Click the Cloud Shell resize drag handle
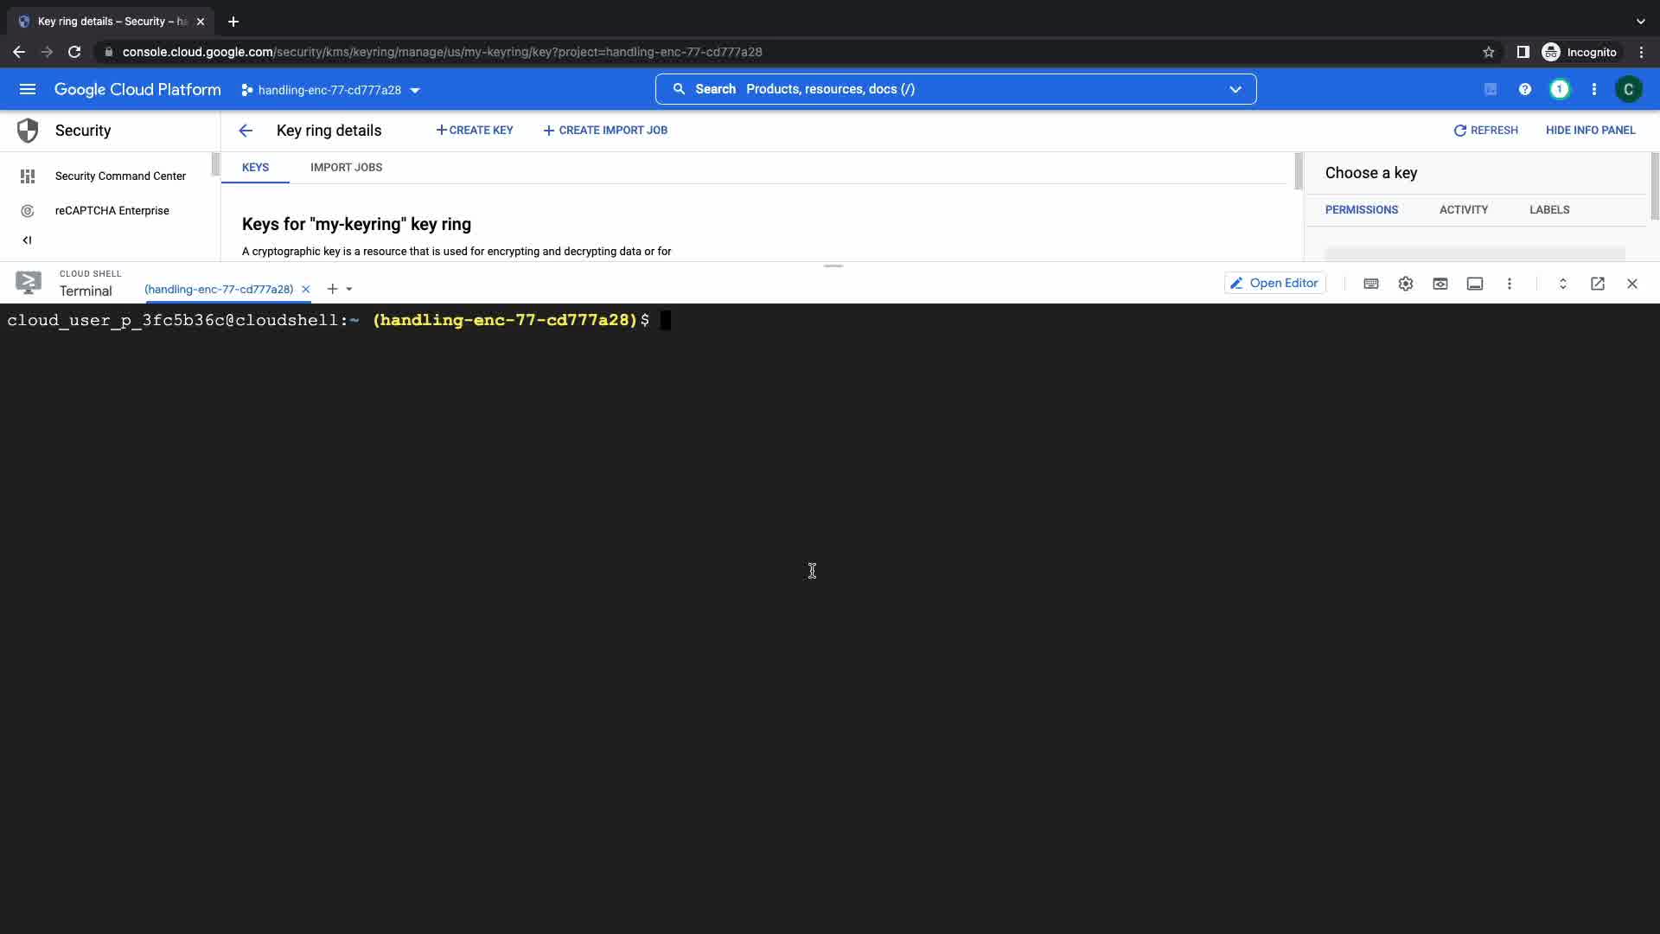 click(x=833, y=265)
